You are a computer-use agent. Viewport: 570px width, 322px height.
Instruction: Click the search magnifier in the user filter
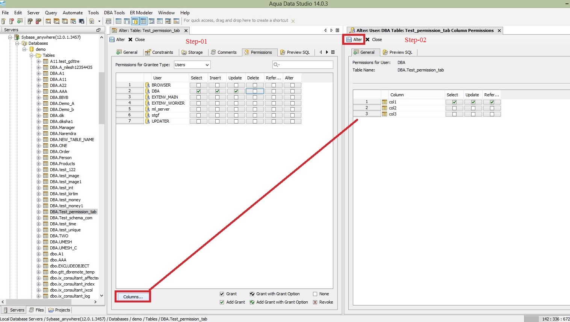point(276,65)
